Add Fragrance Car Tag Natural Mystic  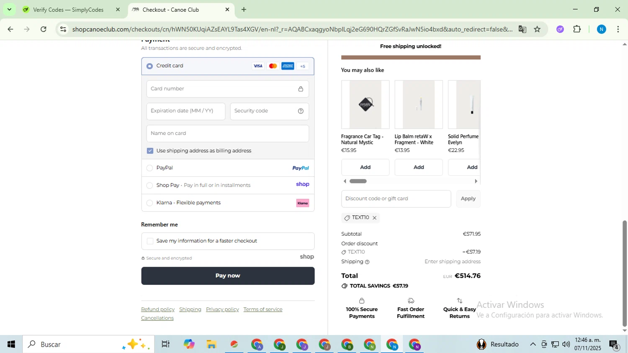point(365,167)
